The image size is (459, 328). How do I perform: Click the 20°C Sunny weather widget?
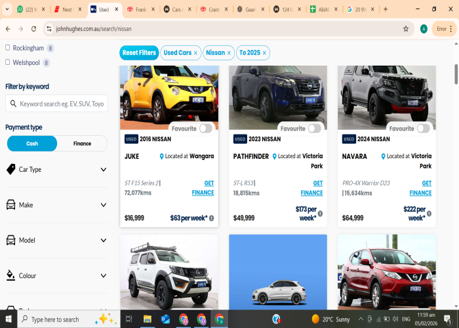330,319
